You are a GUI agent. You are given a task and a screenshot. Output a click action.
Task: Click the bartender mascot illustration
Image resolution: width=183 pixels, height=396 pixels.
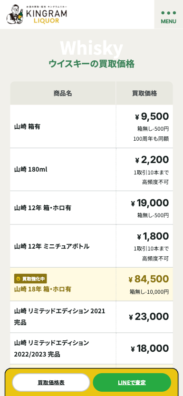(15, 14)
